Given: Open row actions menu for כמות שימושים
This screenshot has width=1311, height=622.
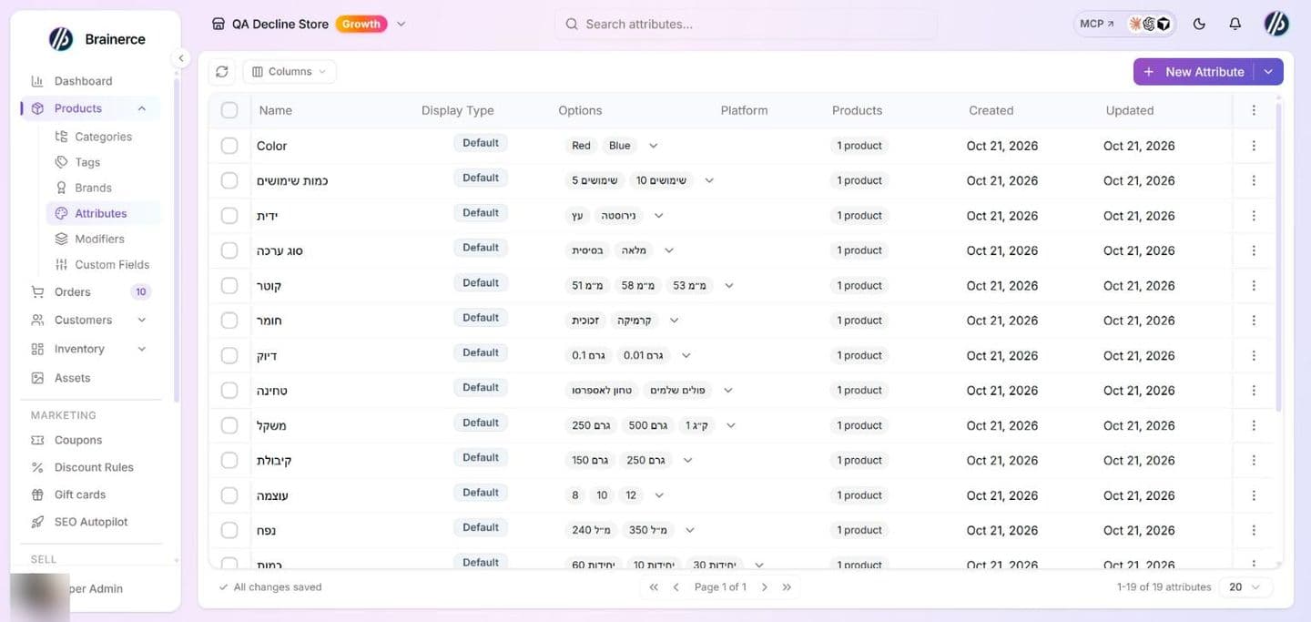Looking at the screenshot, I should (x=1254, y=180).
